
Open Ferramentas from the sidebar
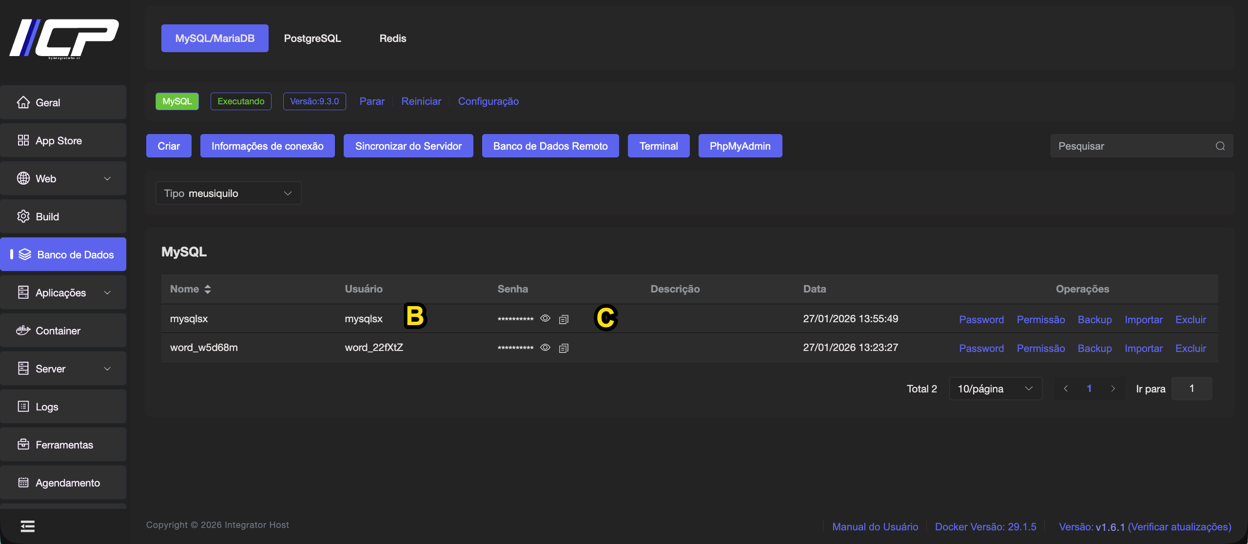[x=63, y=445]
